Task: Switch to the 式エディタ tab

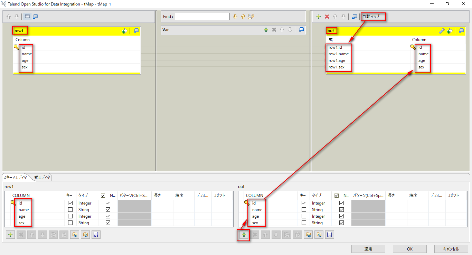Action: tap(41, 177)
